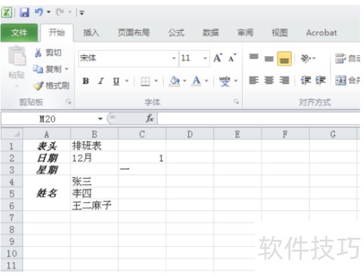Toggle italic formatting
Screen dimensions: 364x275
(101, 81)
